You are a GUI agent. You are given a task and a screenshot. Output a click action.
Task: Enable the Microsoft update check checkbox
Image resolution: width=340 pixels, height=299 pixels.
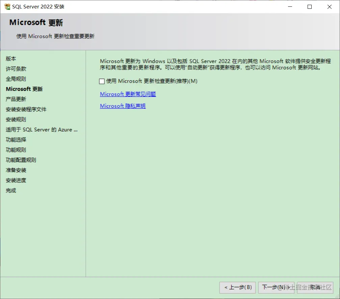pyautogui.click(x=102, y=81)
